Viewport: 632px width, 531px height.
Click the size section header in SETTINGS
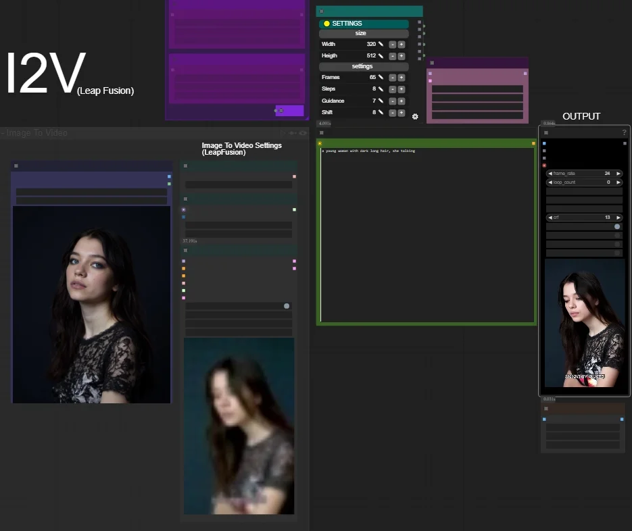364,33
